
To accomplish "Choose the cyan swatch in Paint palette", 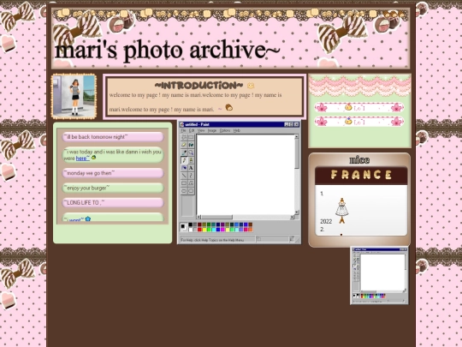I will pyautogui.click(x=214, y=230).
